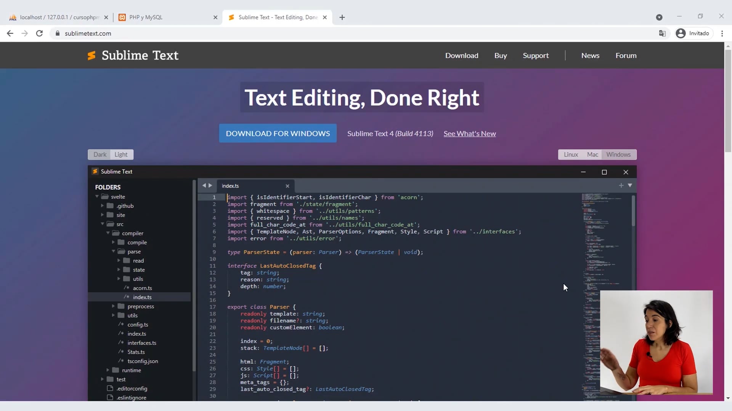This screenshot has height=411, width=732.
Task: Click the webcam presenter video thumbnail
Action: 656,342
